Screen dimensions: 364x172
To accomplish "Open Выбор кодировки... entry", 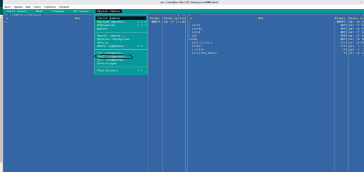I will click(x=121, y=46).
